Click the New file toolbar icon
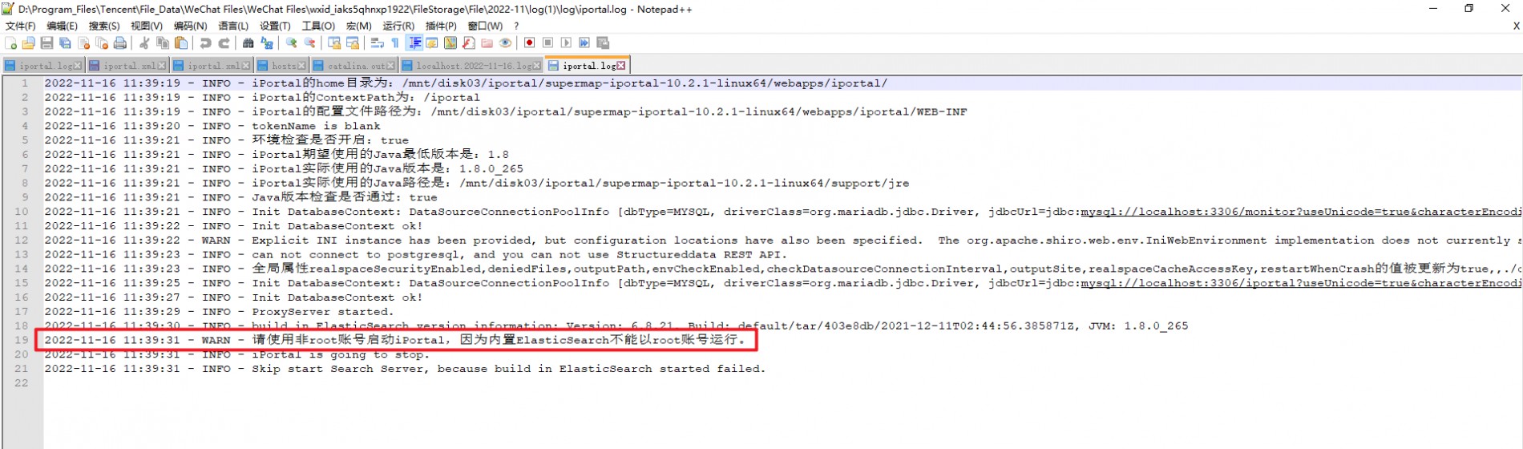 coord(10,43)
